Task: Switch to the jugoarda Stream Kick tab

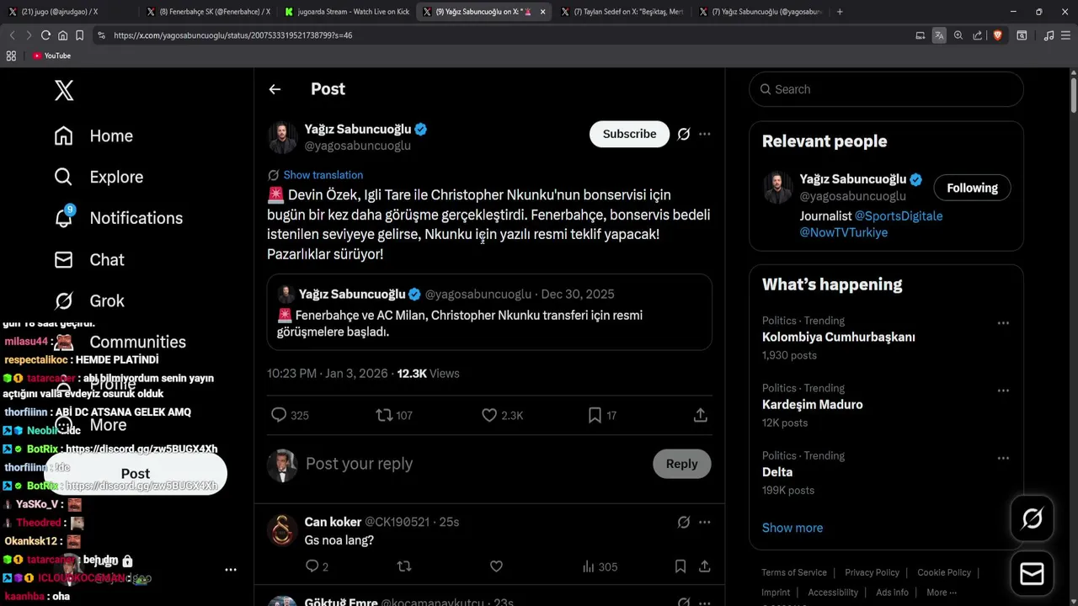Action: [x=347, y=12]
